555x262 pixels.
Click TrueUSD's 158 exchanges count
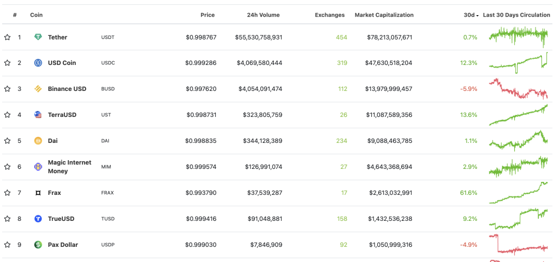pyautogui.click(x=343, y=219)
